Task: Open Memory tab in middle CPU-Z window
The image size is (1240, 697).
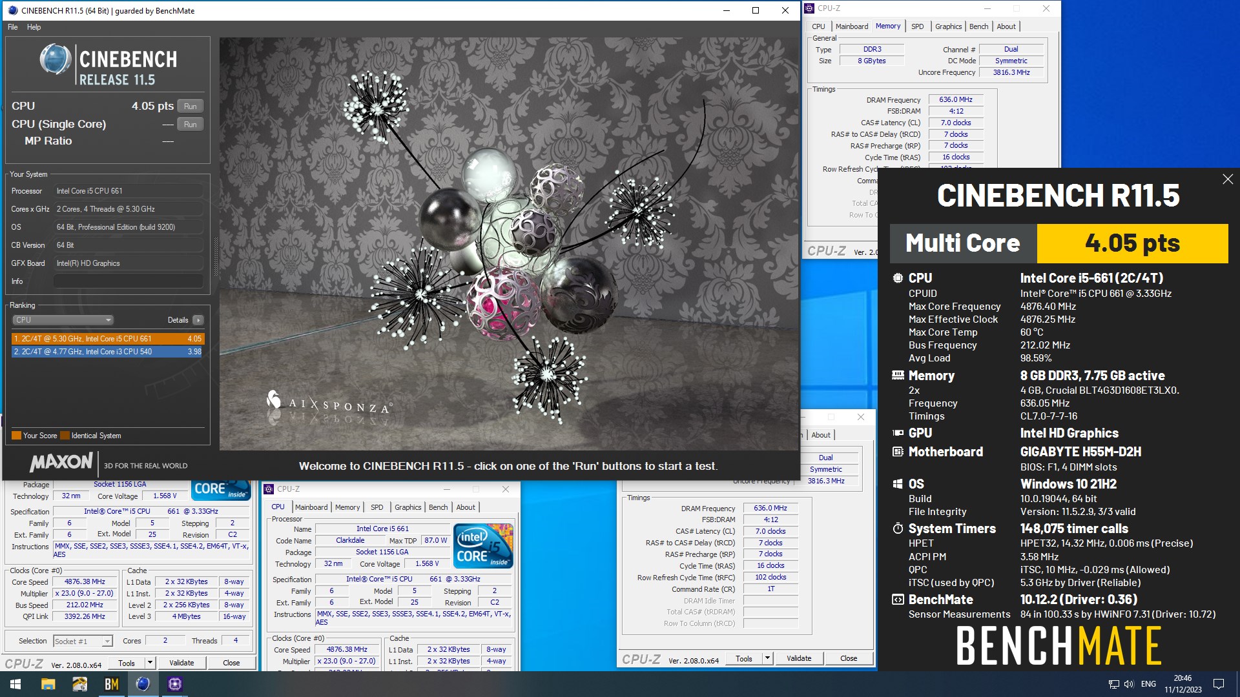Action: pos(347,507)
